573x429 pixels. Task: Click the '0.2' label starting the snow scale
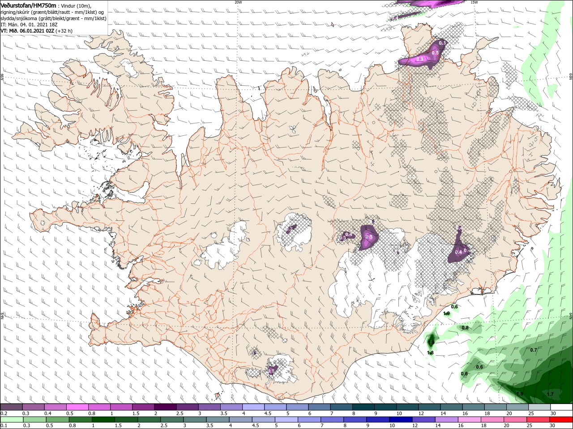pos(4,413)
